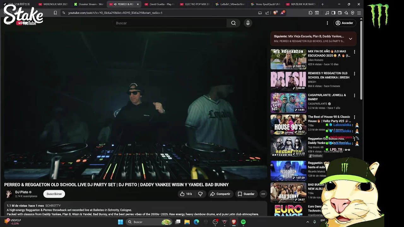This screenshot has height=227, width=404.
Task: Open Brave VPN shield icon
Action: point(353,13)
